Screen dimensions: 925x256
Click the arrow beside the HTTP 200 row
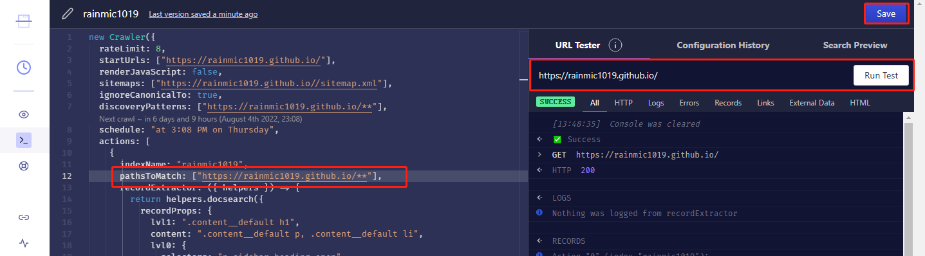coord(539,170)
